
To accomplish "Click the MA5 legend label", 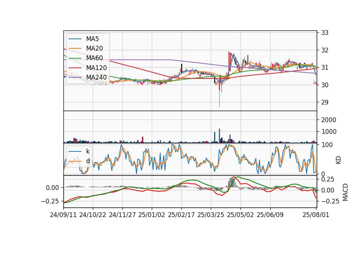I will click(x=92, y=39).
